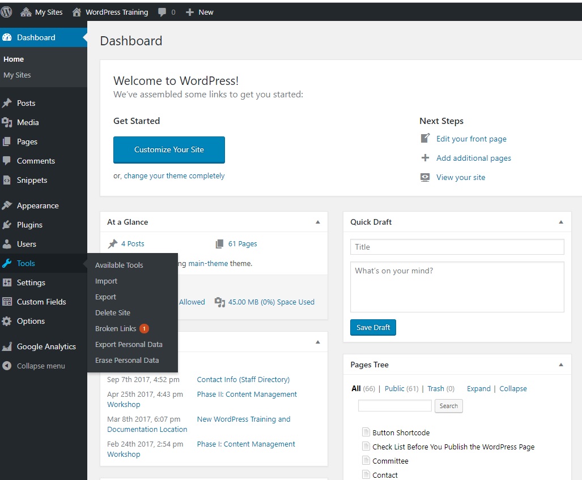Screen dimensions: 582x480
Task: Click the Custom Fields icon in sidebar
Action: [x=7, y=302]
